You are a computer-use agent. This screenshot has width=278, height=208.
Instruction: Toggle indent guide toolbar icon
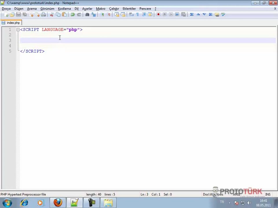point(144,14)
